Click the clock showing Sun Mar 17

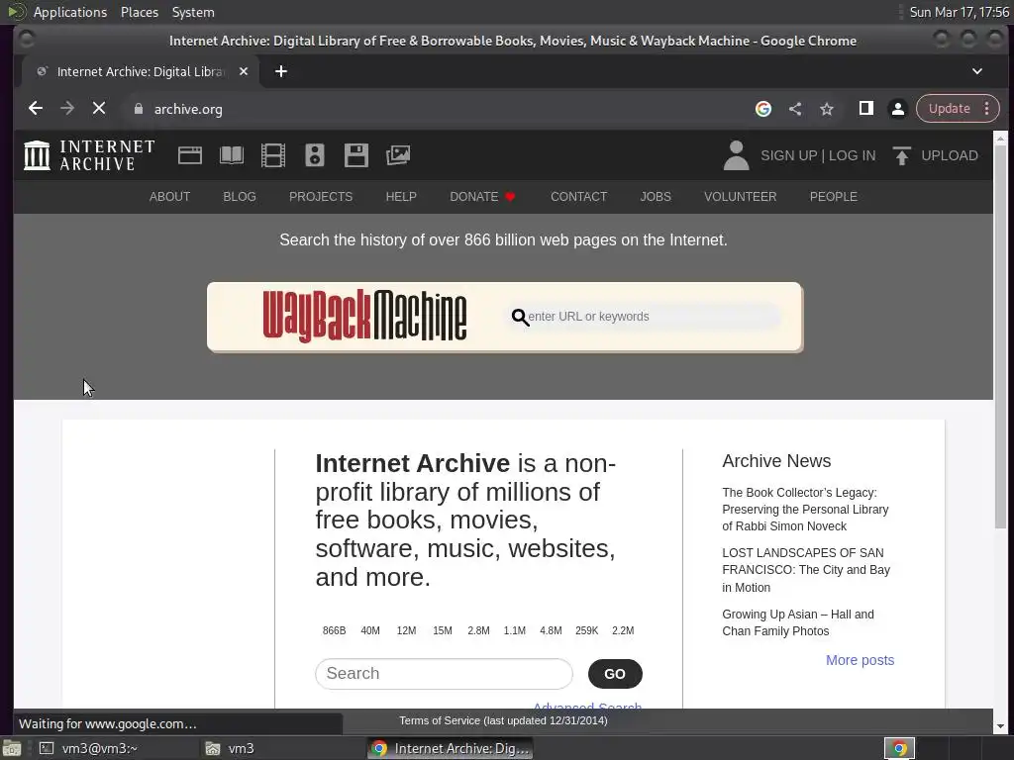tap(959, 12)
